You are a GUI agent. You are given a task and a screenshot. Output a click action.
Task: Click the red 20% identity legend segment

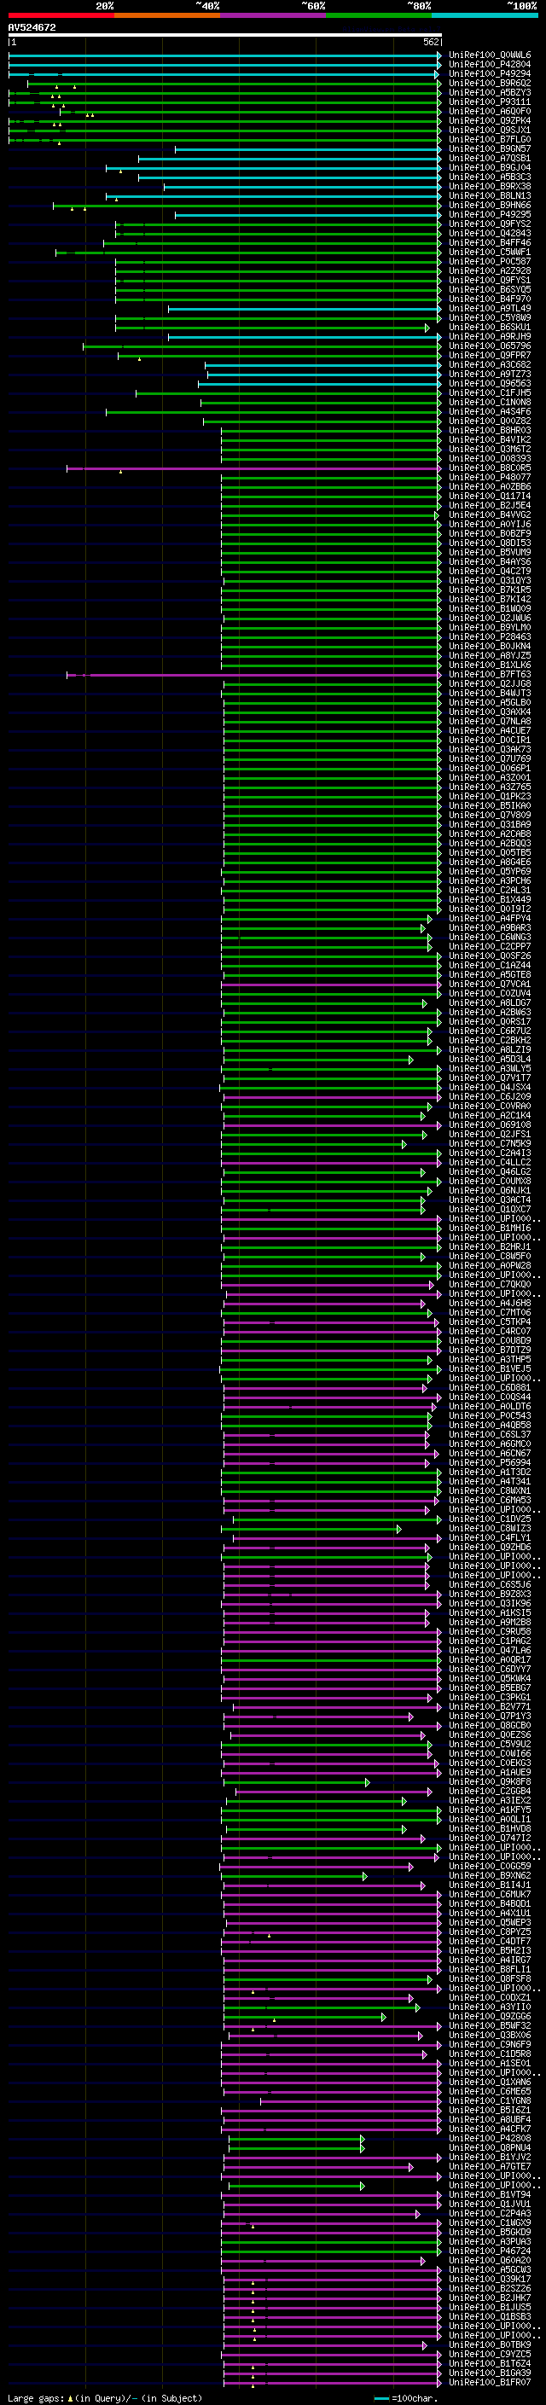[x=61, y=15]
